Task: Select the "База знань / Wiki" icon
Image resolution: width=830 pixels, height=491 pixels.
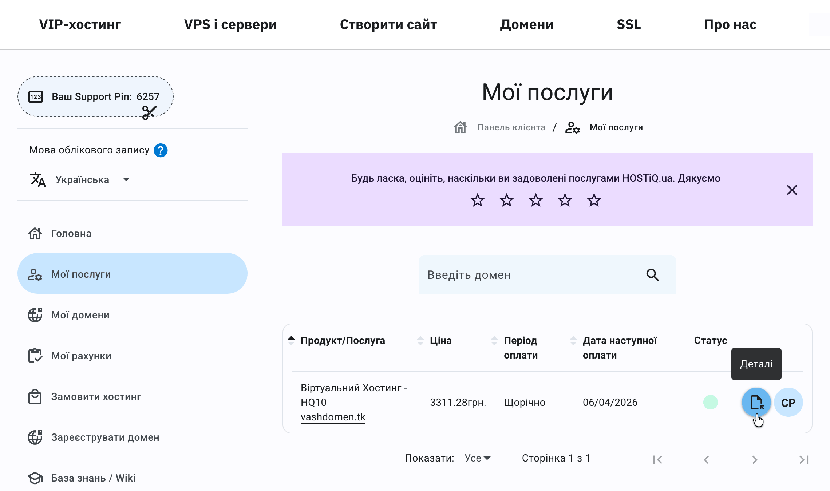Action: [35, 478]
